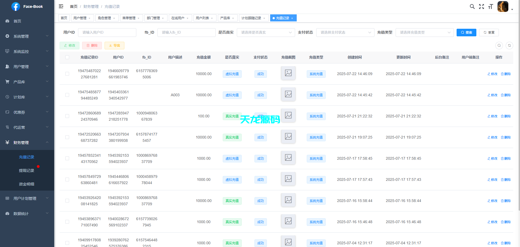Open global search using the magnifier icon
The height and width of the screenshot is (247, 520).
[472, 6]
